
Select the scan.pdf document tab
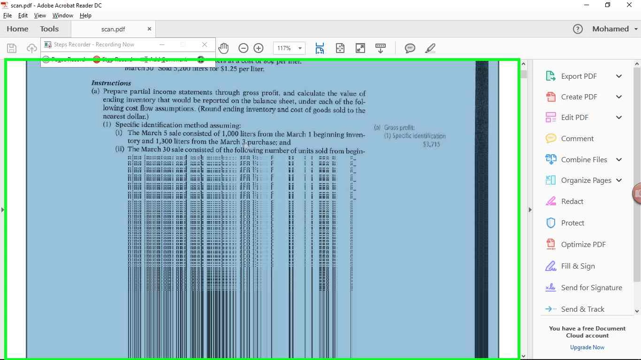[x=113, y=29]
